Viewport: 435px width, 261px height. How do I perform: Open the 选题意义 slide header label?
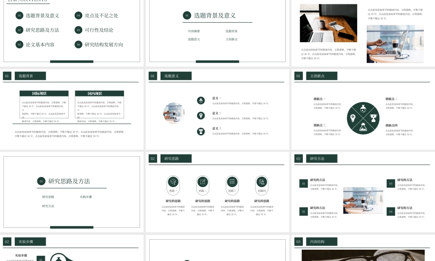tap(176, 76)
